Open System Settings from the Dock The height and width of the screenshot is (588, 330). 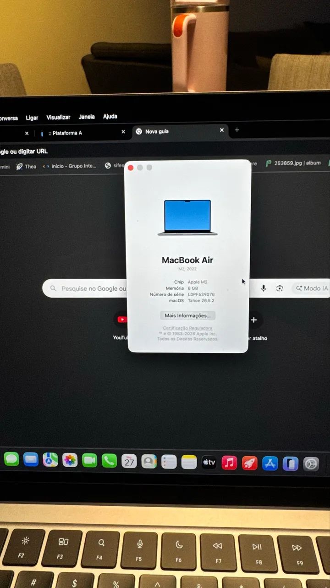coord(311,464)
